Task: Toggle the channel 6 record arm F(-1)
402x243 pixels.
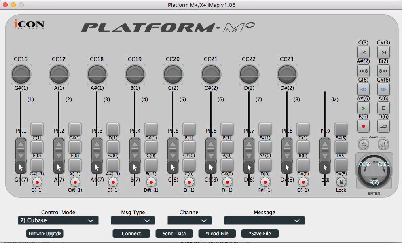Action: (227, 182)
